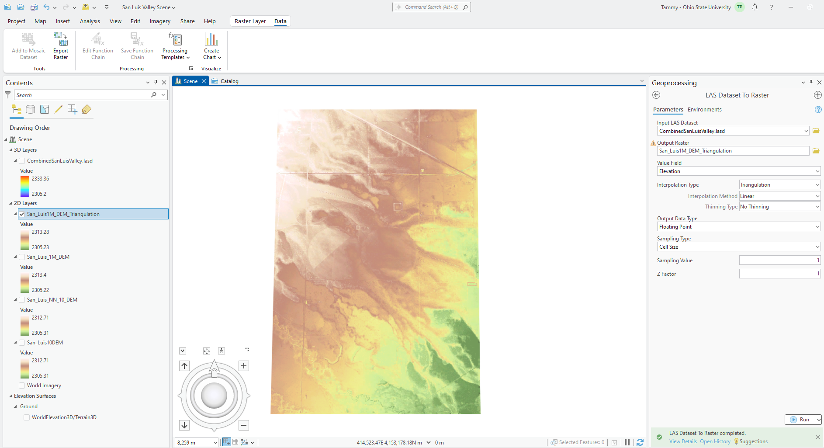Pause drawing in the scene
824x448 pixels.
point(627,442)
